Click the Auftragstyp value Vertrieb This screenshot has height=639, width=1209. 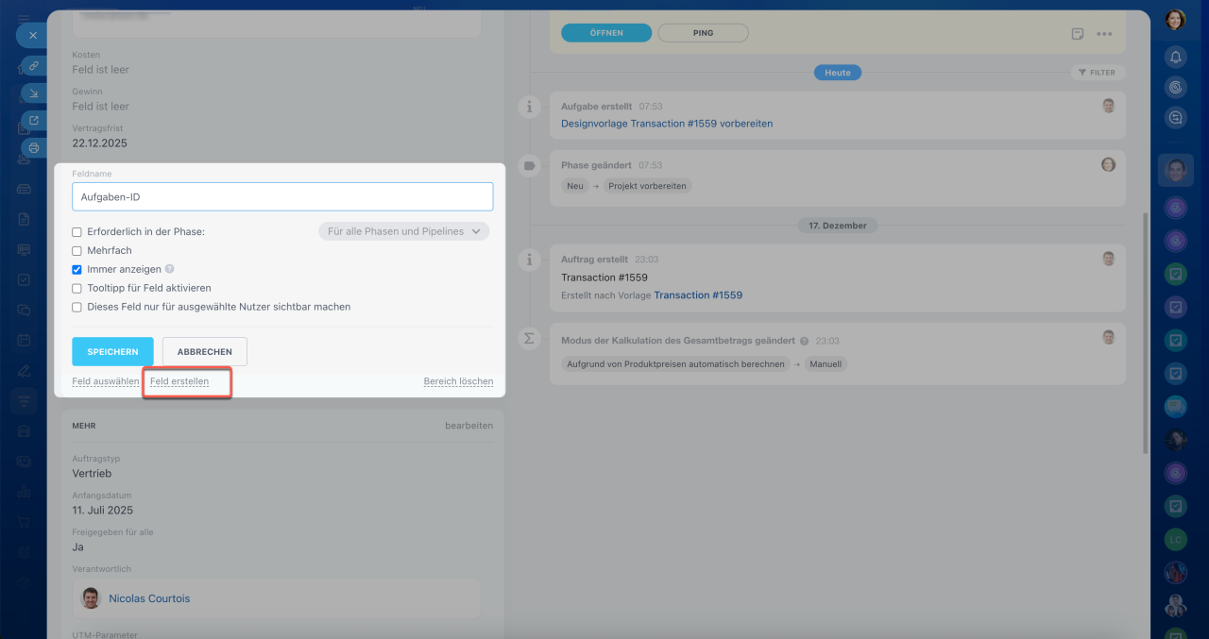tap(92, 474)
